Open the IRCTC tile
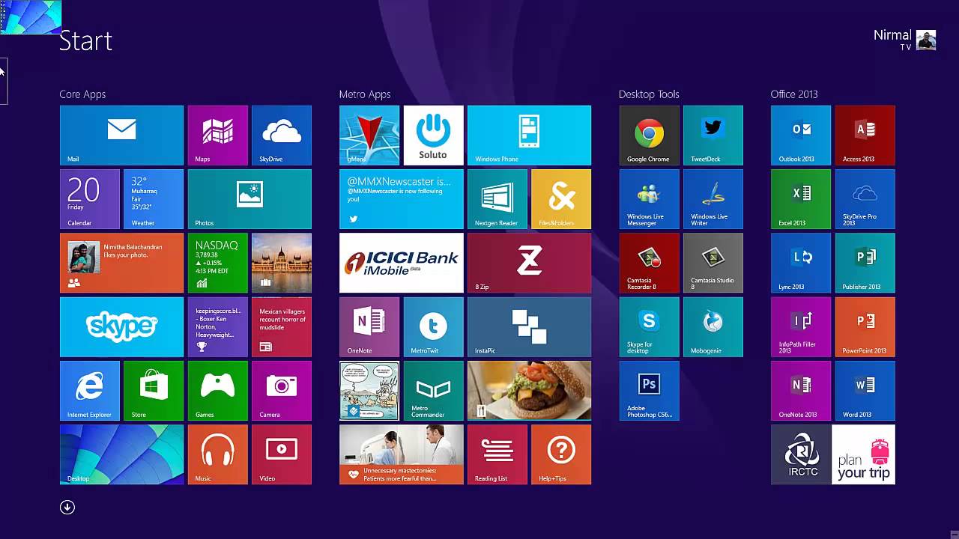 coord(801,454)
